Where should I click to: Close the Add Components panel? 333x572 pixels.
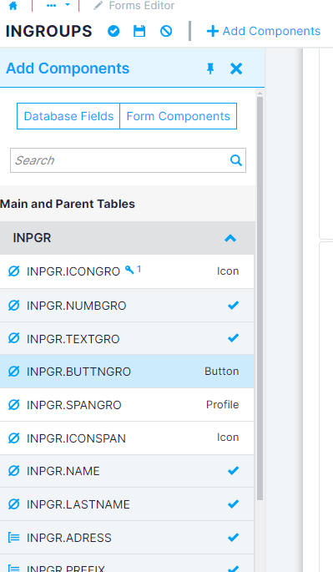236,68
